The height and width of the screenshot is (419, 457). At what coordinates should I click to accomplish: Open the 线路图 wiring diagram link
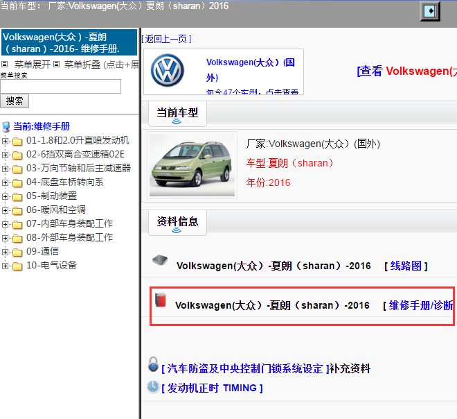point(406,266)
